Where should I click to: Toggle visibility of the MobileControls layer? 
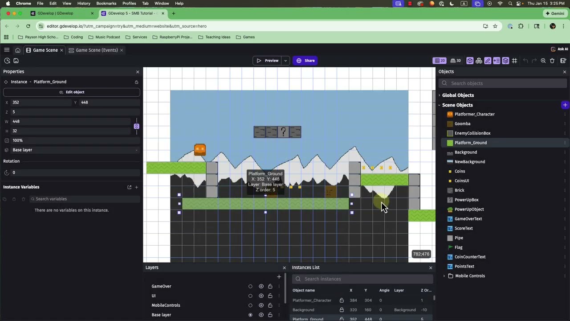click(x=261, y=305)
